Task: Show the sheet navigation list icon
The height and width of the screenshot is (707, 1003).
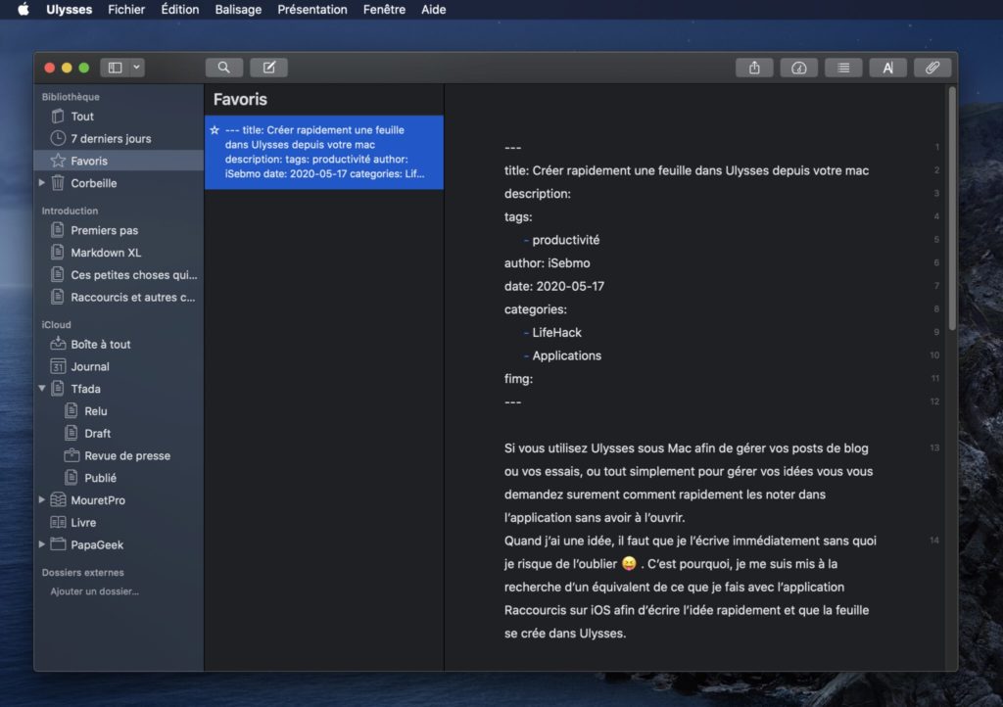Action: [x=843, y=68]
